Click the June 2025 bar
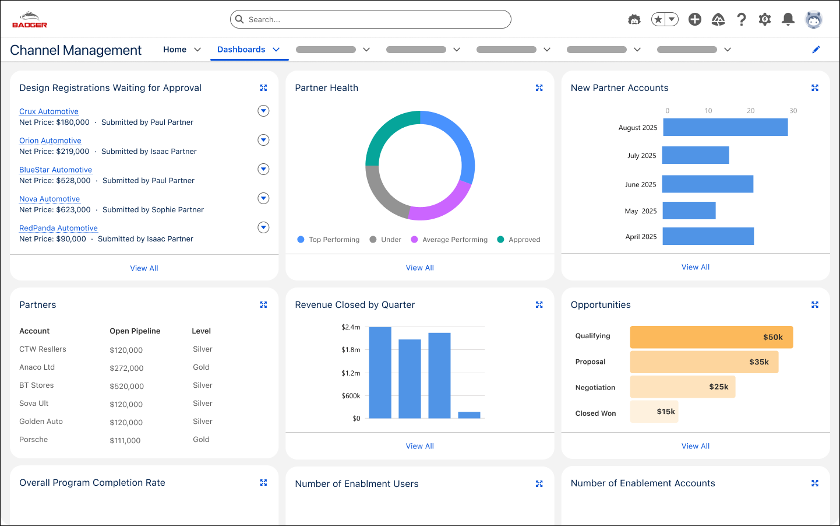 (x=708, y=184)
